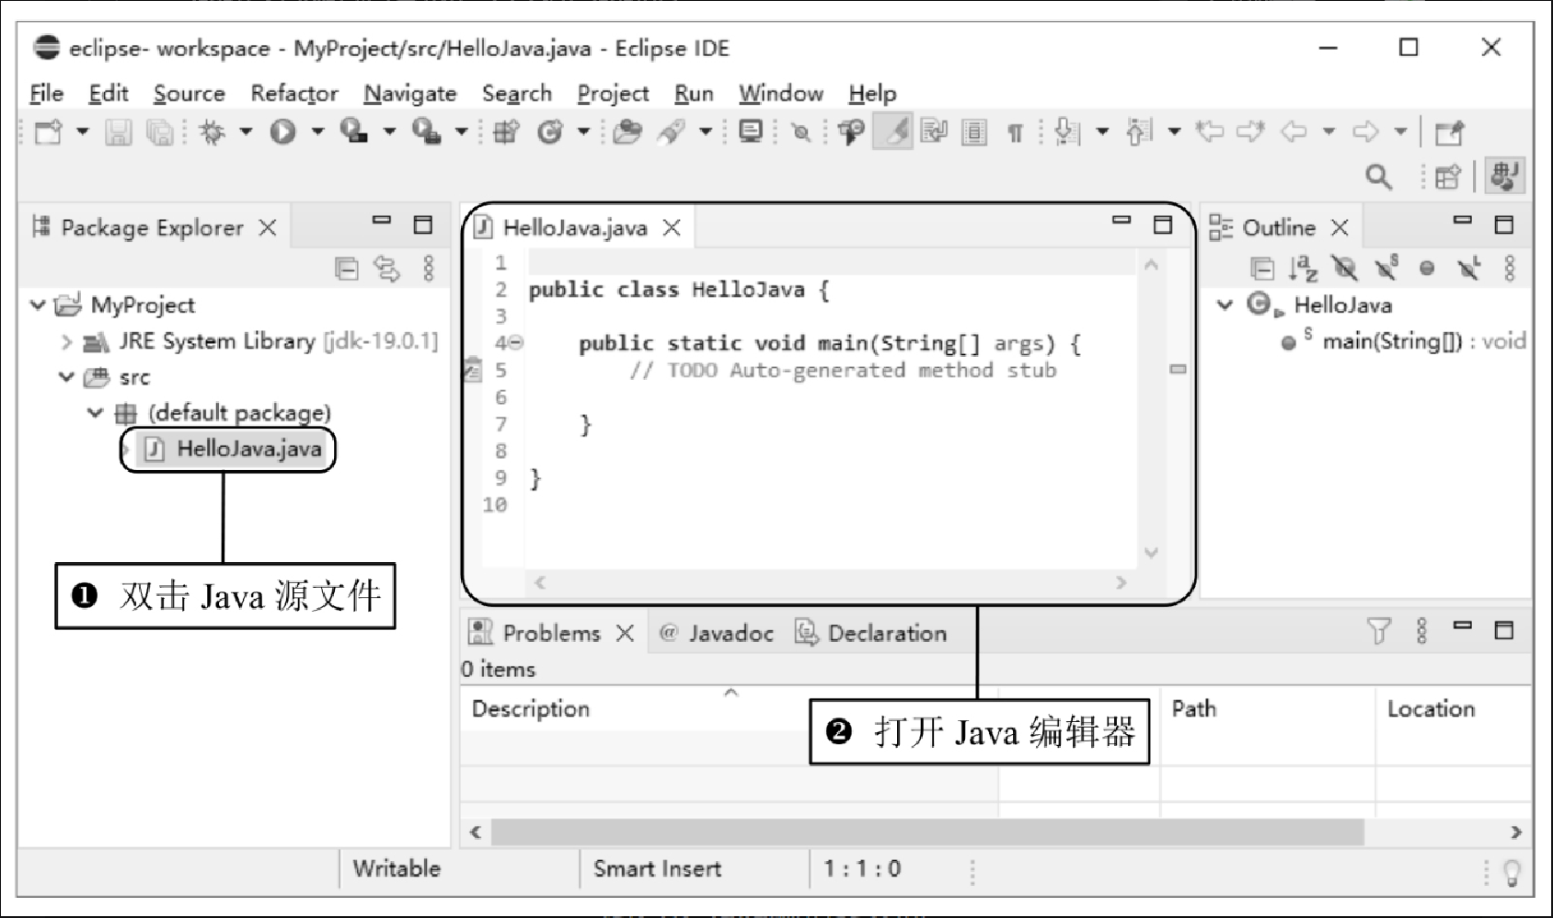Open the Source menu

(189, 94)
